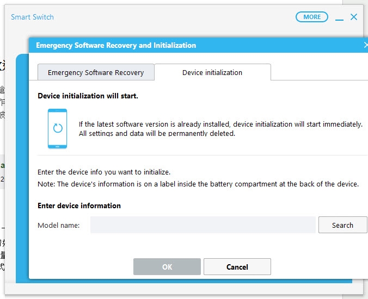Click the 'Device initialization will start.' heading

(88, 96)
